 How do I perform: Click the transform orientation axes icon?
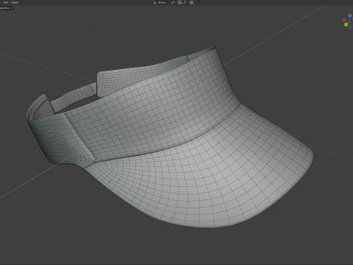(155, 3)
